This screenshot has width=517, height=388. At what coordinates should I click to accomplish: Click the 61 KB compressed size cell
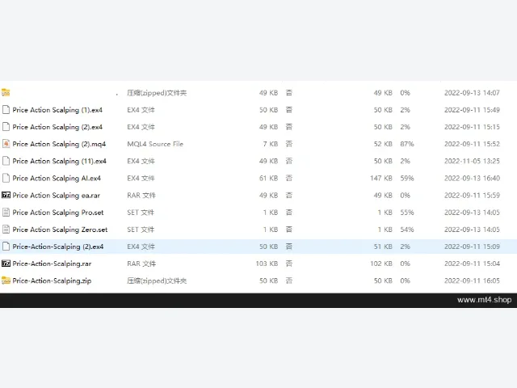[x=268, y=178]
